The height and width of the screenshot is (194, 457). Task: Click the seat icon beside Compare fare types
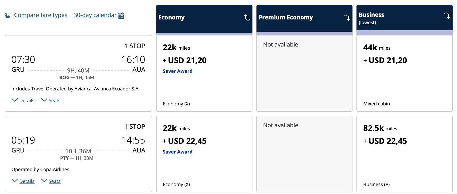[8, 16]
